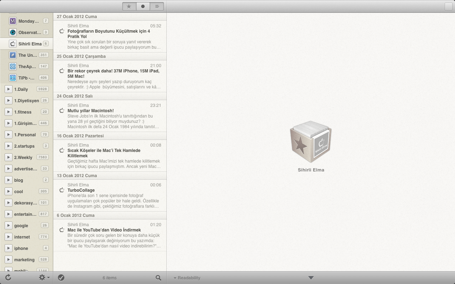Open the Readability dropdown
Viewport: 455px width, 284px height.
click(187, 278)
